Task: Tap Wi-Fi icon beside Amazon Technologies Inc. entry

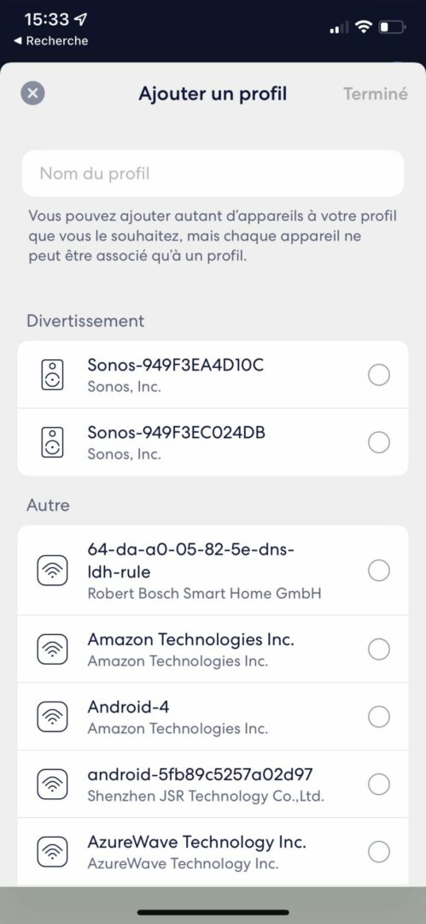Action: point(52,649)
